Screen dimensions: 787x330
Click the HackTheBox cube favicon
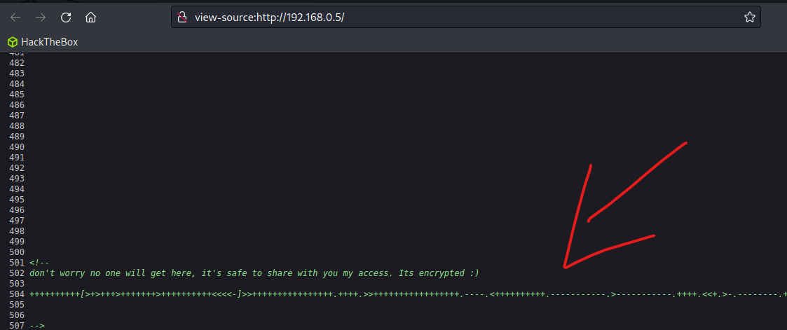[13, 42]
